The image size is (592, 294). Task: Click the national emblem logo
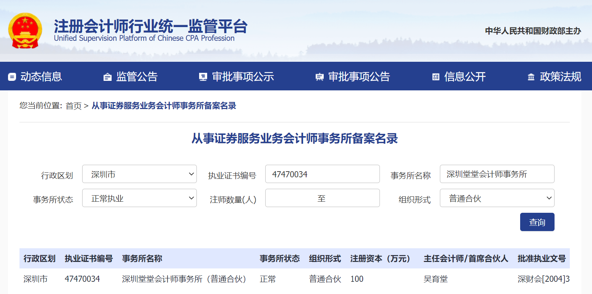[25, 31]
